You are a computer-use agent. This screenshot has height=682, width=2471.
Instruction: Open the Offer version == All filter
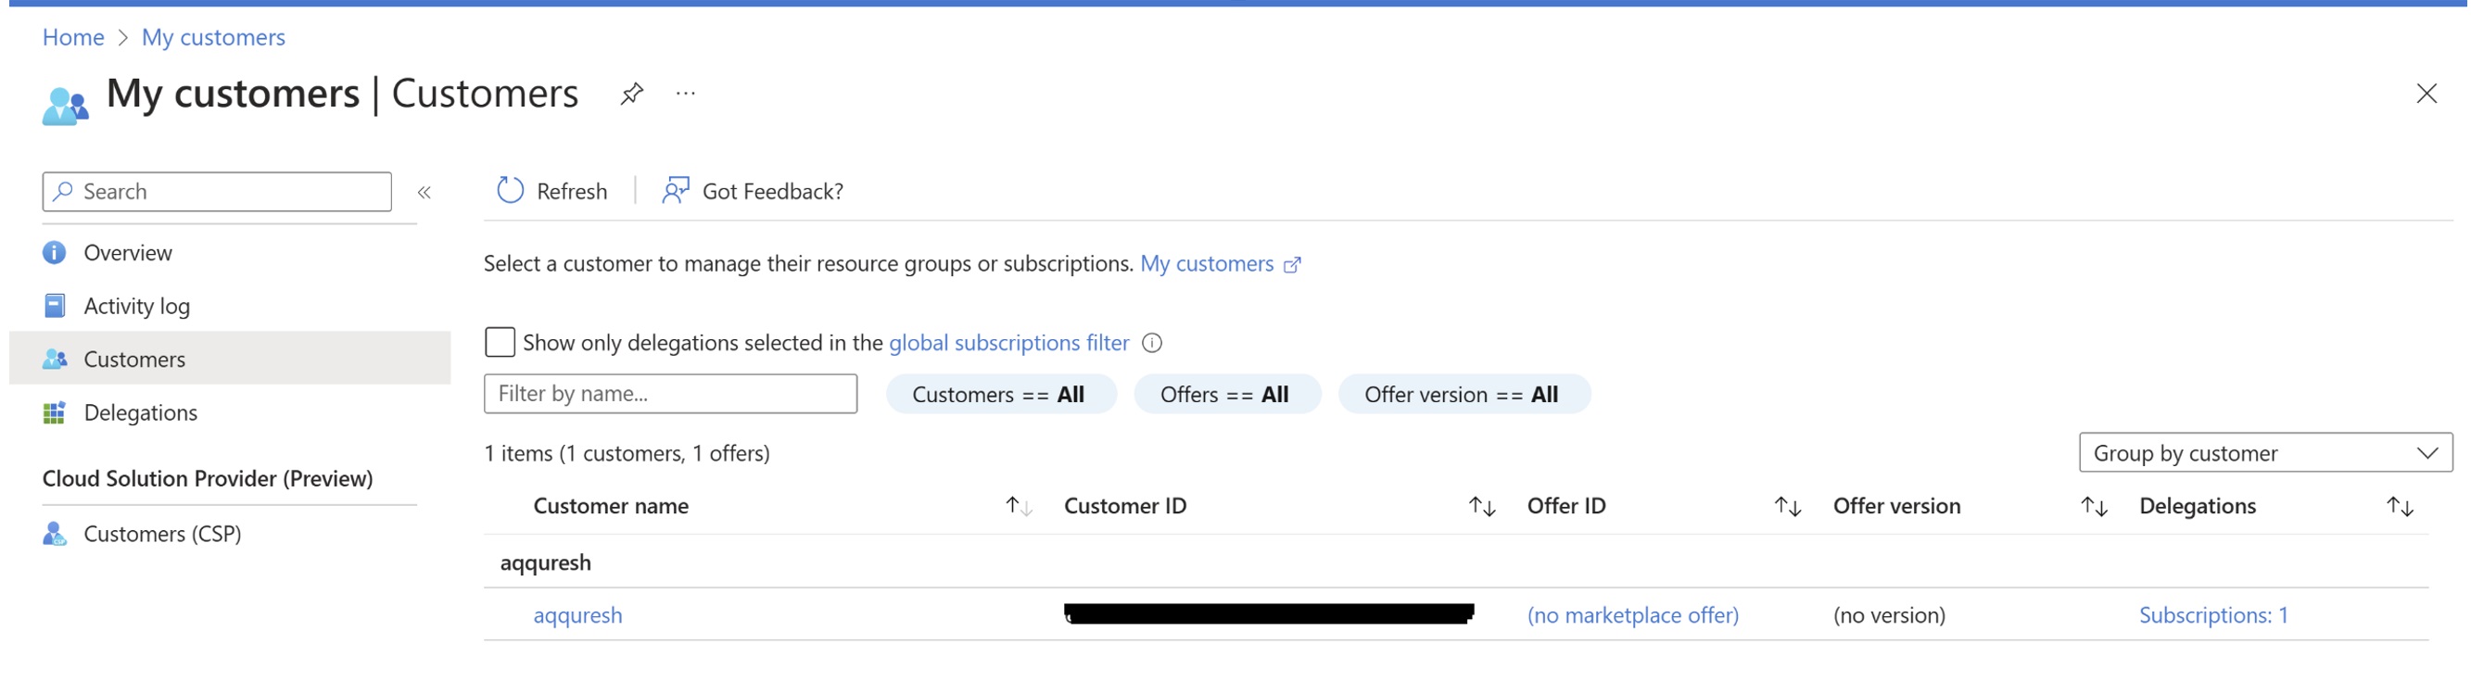(x=1462, y=394)
